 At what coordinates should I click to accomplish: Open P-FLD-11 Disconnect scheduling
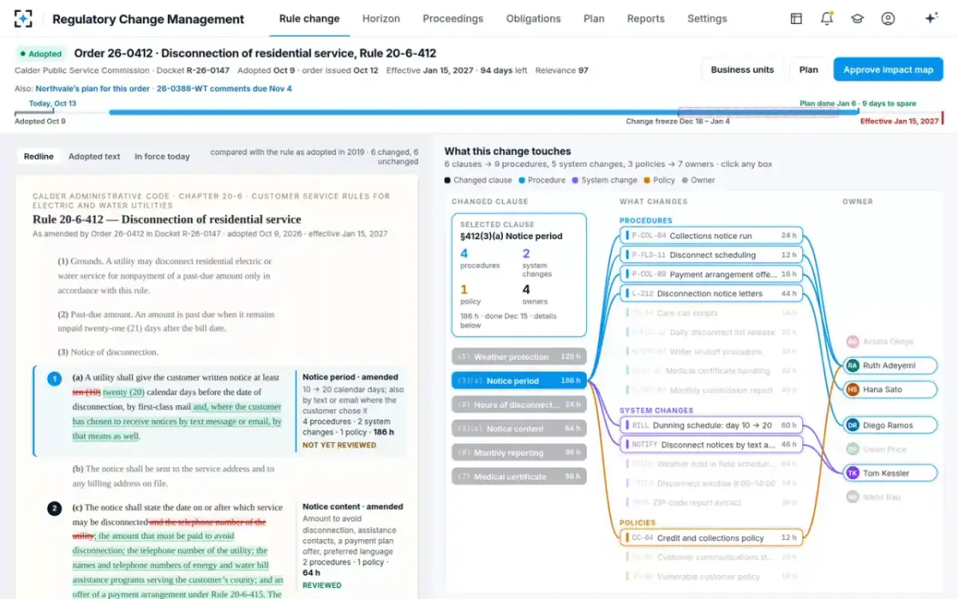click(x=711, y=255)
